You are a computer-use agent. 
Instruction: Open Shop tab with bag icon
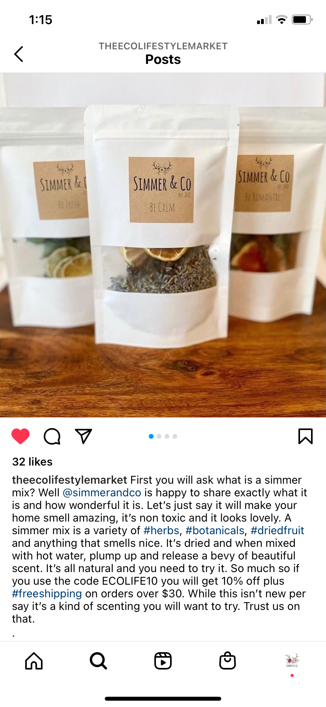click(x=228, y=661)
